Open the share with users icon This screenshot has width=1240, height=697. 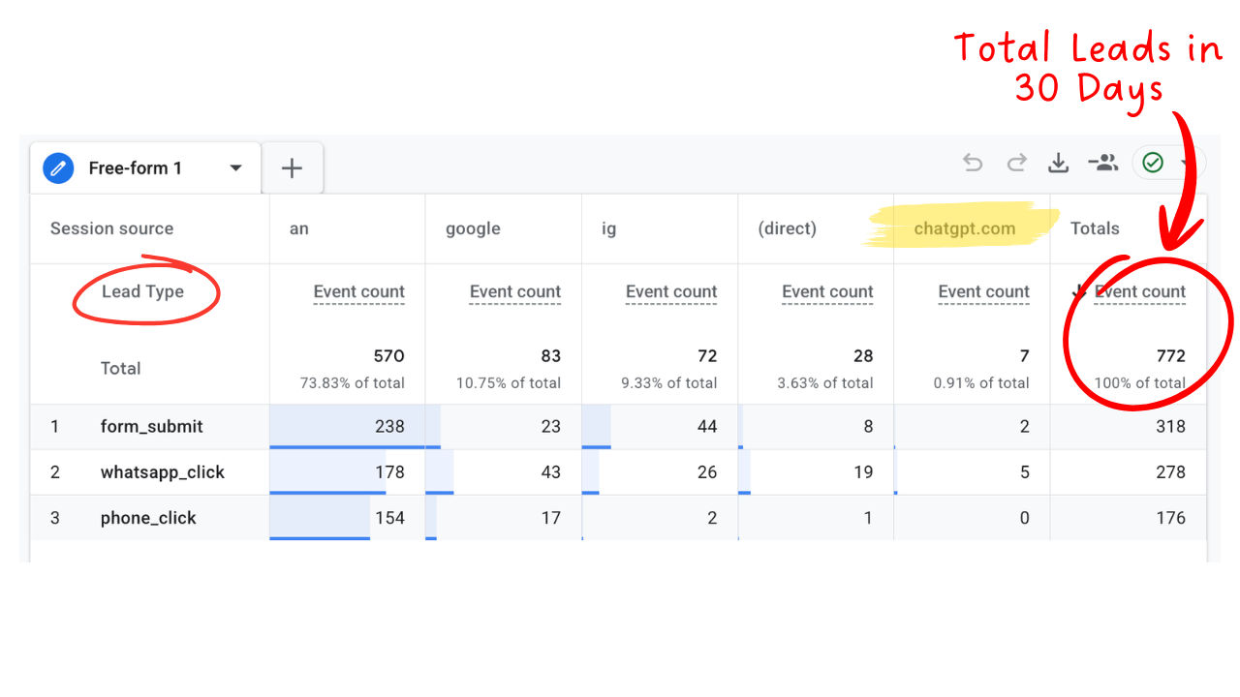click(x=1102, y=163)
